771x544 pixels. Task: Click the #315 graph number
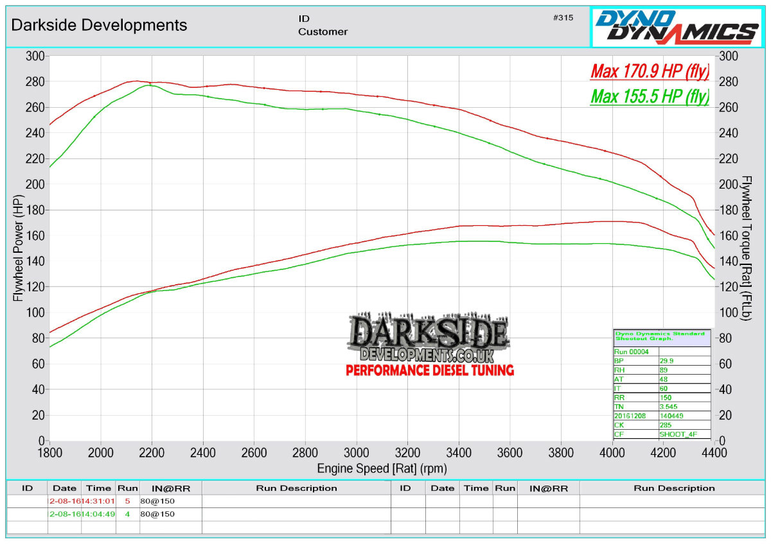click(563, 18)
